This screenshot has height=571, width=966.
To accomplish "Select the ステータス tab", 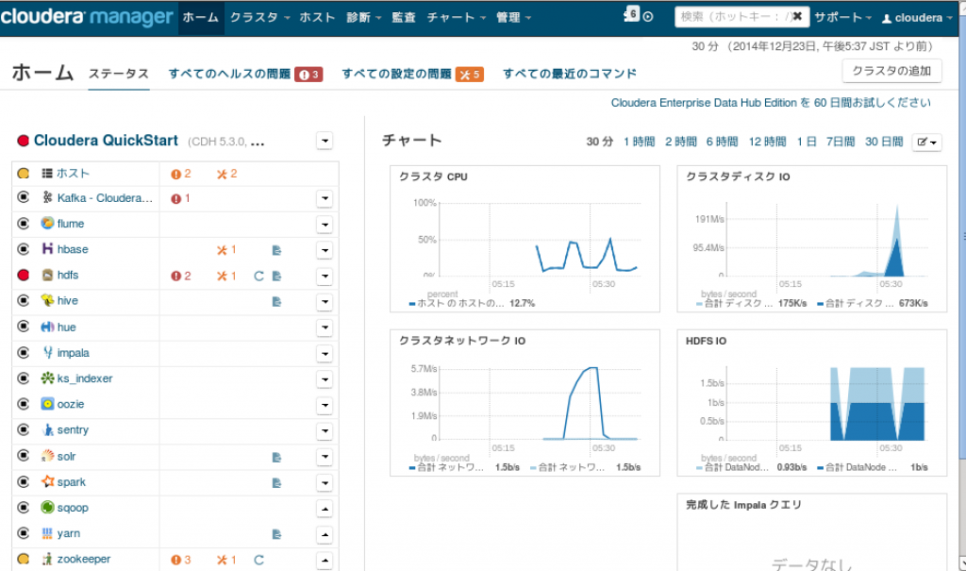I will tap(119, 74).
